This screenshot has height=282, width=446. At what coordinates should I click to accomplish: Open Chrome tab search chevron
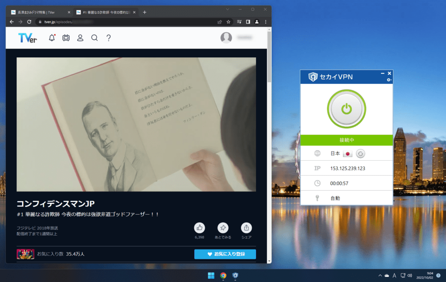(x=227, y=10)
